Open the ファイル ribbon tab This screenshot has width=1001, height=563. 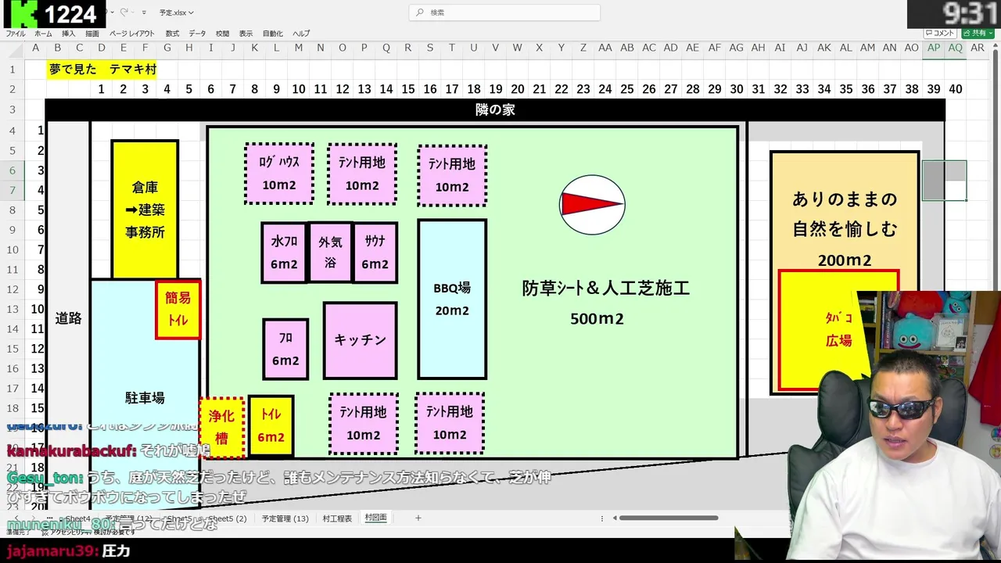[x=16, y=34]
